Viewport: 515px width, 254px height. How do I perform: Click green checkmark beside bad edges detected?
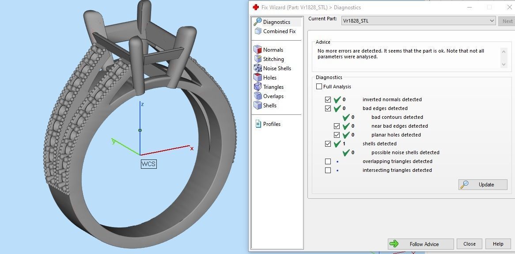(x=337, y=108)
